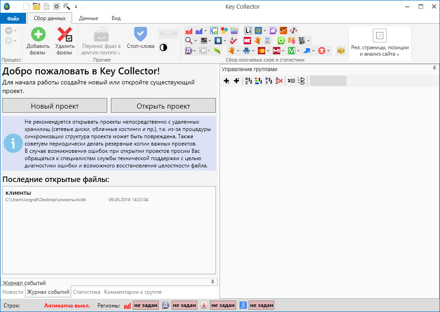Image resolution: width=440 pixels, height=312 pixels.
Task: Expand dropdown next to green M icon
Action: click(x=299, y=51)
